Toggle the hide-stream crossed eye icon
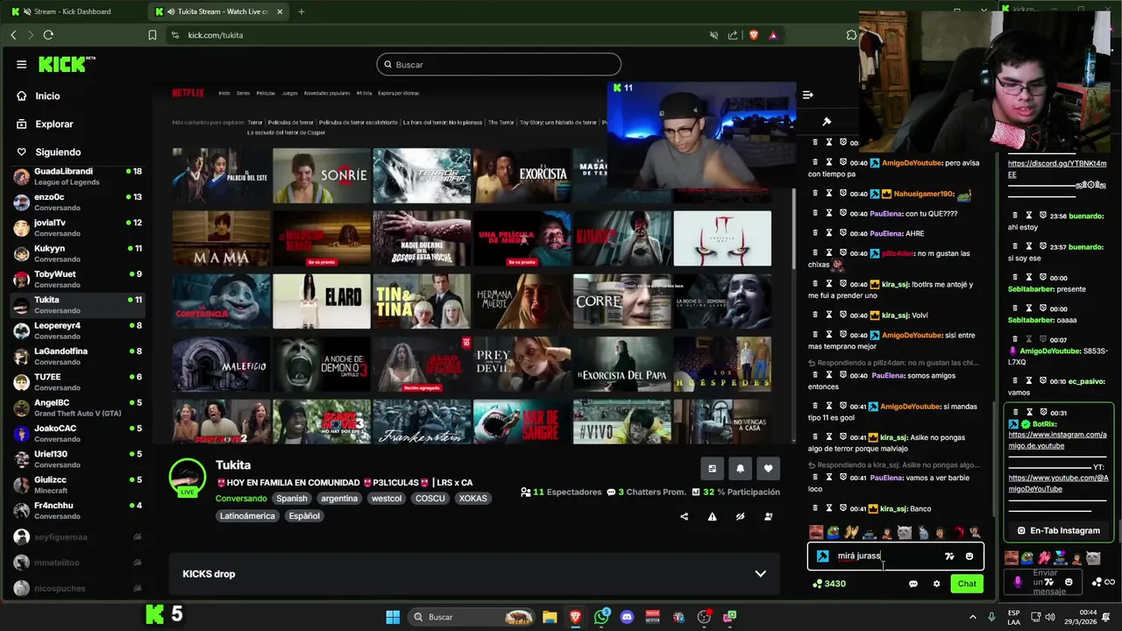 (740, 516)
